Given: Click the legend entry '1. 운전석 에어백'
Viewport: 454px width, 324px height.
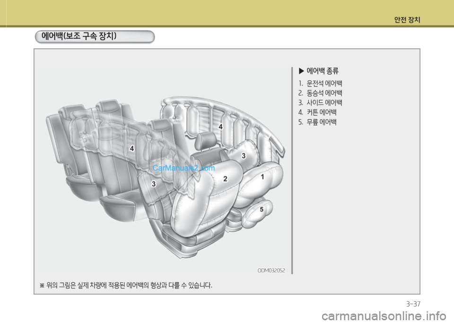Looking at the screenshot, I should coord(320,84).
